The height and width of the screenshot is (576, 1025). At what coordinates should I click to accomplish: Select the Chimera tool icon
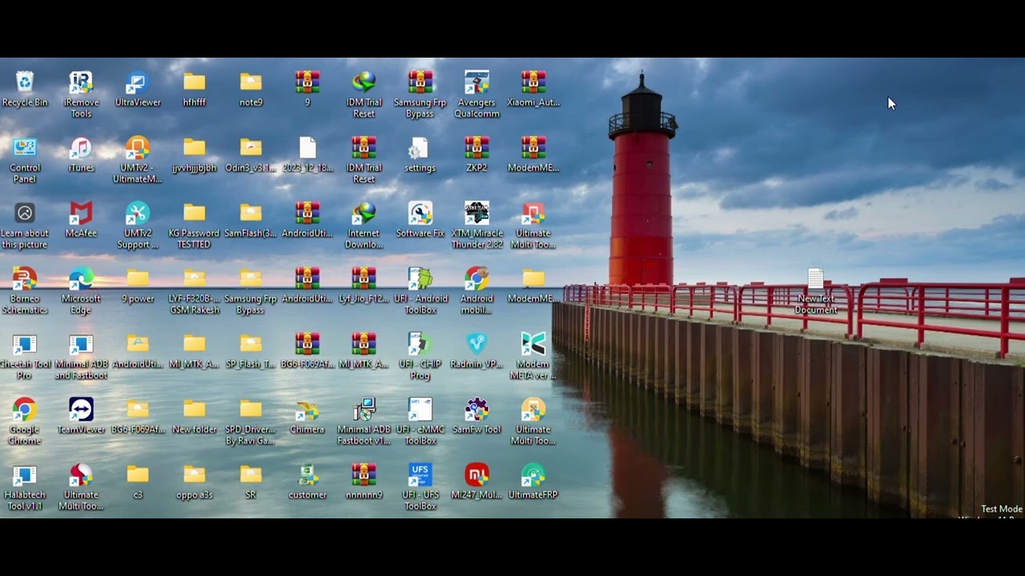pyautogui.click(x=307, y=410)
